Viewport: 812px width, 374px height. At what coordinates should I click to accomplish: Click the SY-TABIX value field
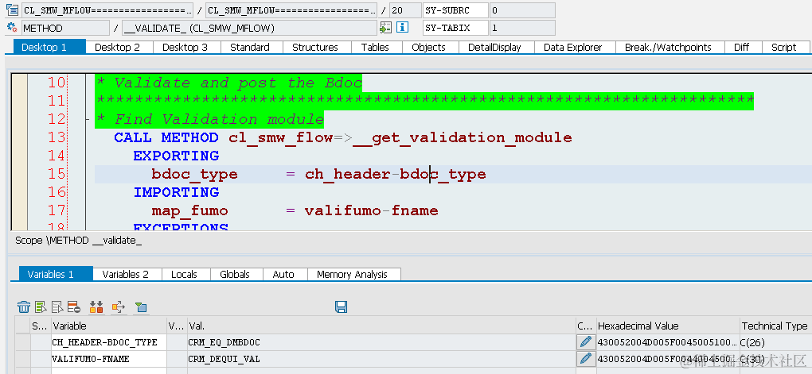pos(522,28)
